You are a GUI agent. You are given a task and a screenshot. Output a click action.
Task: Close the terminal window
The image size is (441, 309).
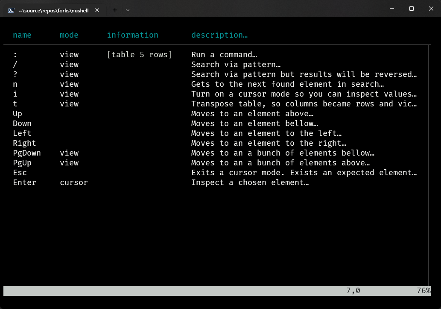[x=431, y=9]
